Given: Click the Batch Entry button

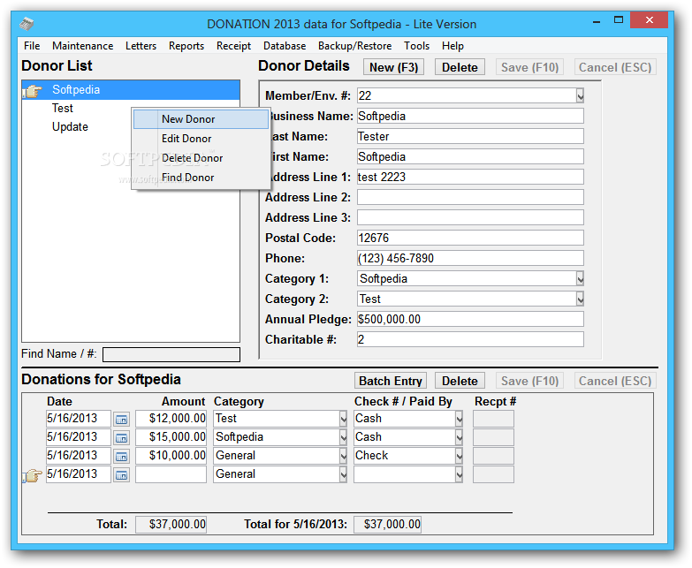Looking at the screenshot, I should click(391, 381).
